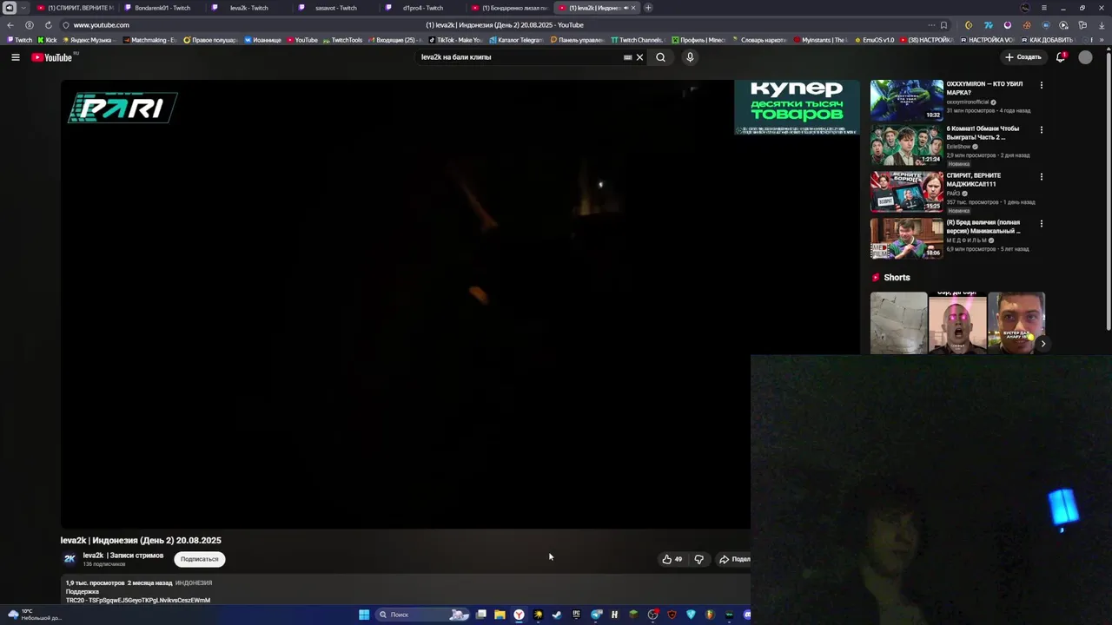1112x625 pixels.
Task: Open FL Studio taskbar icon
Action: click(x=710, y=615)
